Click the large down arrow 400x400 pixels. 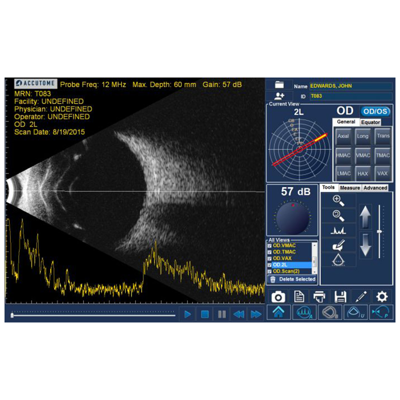coord(365,245)
